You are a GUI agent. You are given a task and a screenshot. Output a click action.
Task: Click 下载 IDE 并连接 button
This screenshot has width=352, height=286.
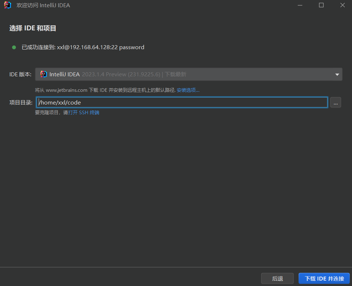[x=324, y=278]
